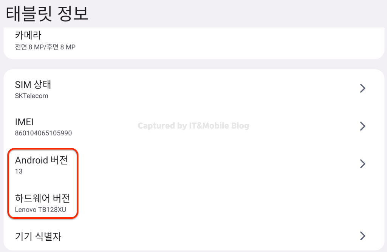This screenshot has width=387, height=252.
Task: Click empty area of 하드웨어 버전 row
Action: point(222,203)
